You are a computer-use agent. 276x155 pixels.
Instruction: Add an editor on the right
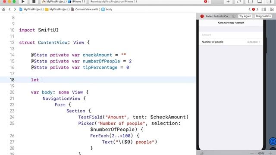coord(272,9)
